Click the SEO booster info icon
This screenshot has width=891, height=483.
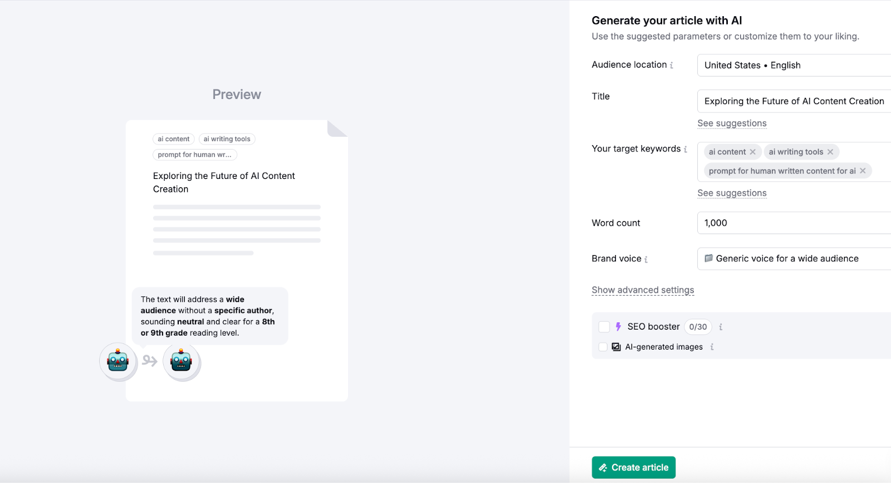pos(721,327)
